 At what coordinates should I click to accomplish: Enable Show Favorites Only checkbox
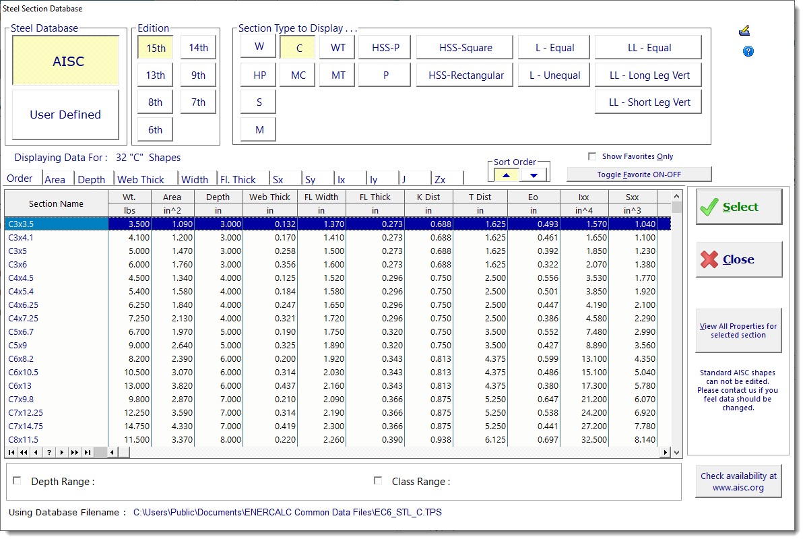coord(592,156)
